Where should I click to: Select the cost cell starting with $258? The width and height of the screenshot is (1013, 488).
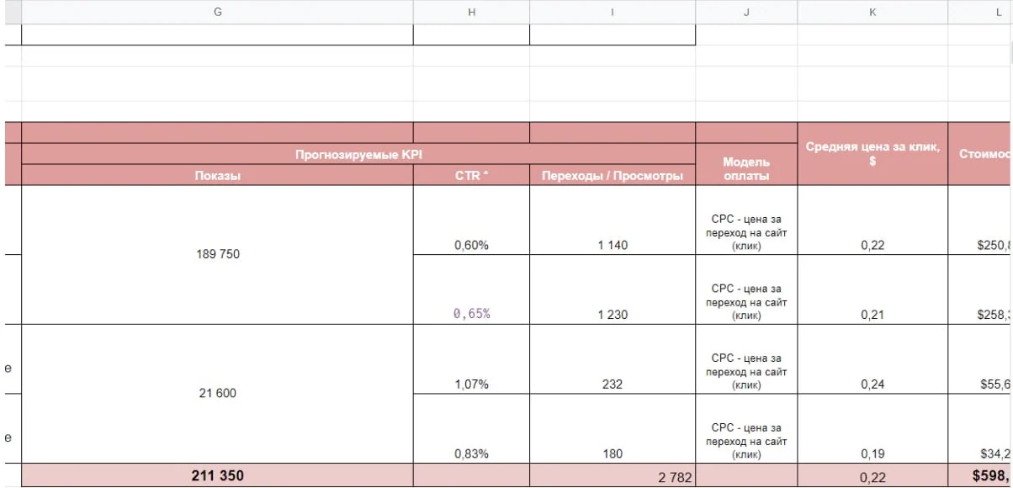point(980,289)
